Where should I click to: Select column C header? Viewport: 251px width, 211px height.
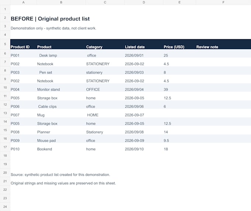(x=105, y=3)
